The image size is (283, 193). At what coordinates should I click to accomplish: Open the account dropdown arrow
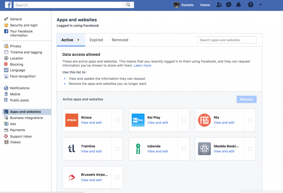(x=260, y=5)
